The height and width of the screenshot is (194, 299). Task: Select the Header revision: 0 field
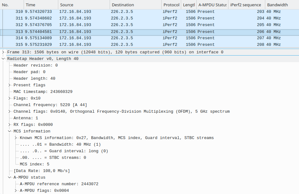[36, 65]
